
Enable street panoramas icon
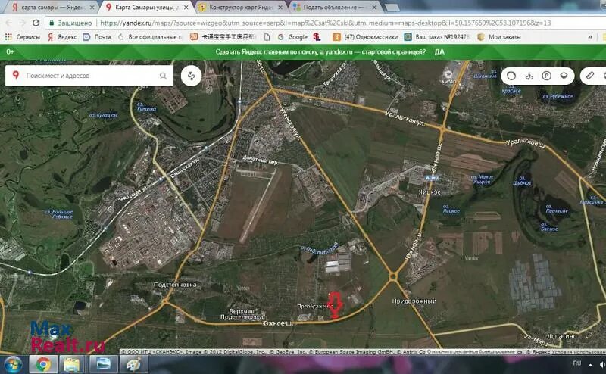(x=529, y=76)
